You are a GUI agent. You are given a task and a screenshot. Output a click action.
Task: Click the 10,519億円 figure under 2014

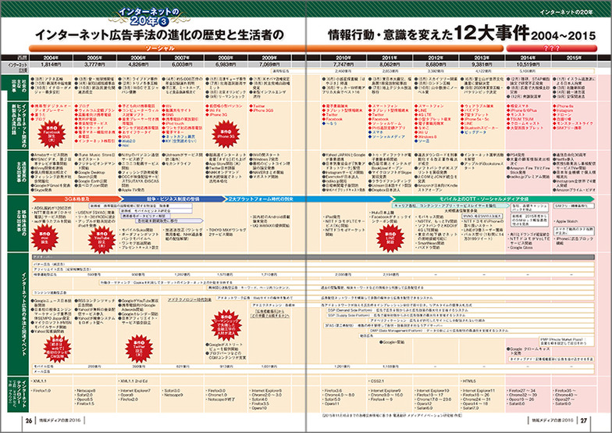(528, 64)
